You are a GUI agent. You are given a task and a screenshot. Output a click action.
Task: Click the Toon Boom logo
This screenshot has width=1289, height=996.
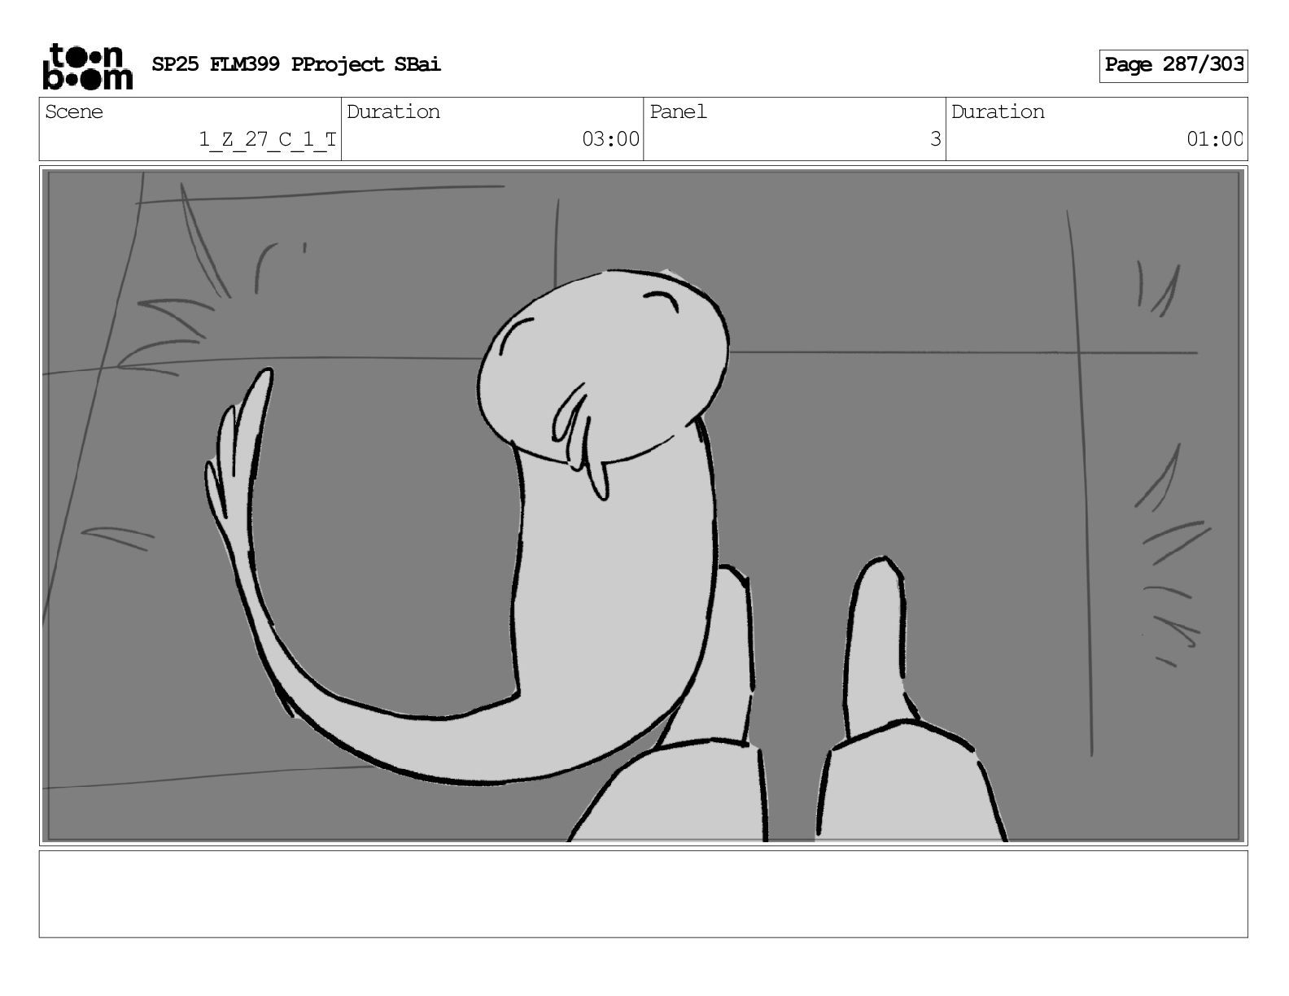tap(87, 66)
